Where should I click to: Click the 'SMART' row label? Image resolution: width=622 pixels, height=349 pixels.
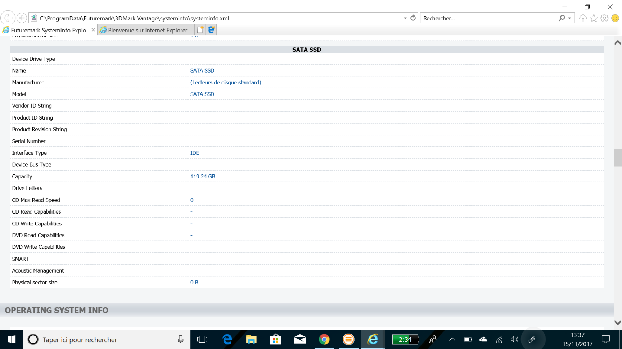[x=21, y=259]
